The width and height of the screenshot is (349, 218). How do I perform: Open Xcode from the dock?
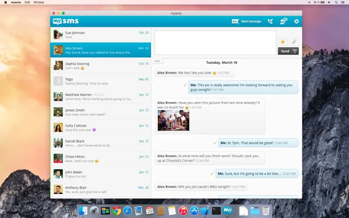pyautogui.click(x=205, y=211)
